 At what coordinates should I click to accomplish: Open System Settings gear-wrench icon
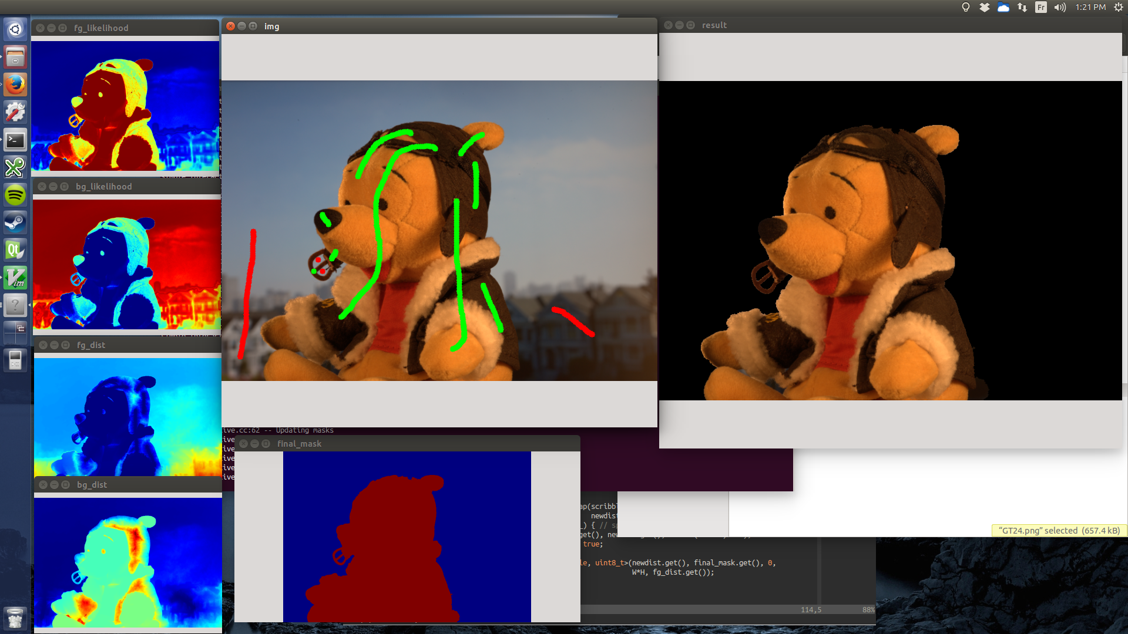15,112
